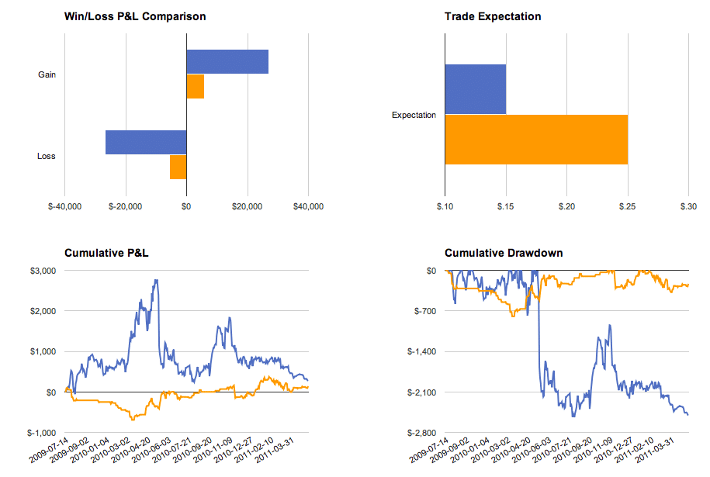The height and width of the screenshot is (477, 710).
Task: Click the blue Loss bar
Action: tap(146, 142)
